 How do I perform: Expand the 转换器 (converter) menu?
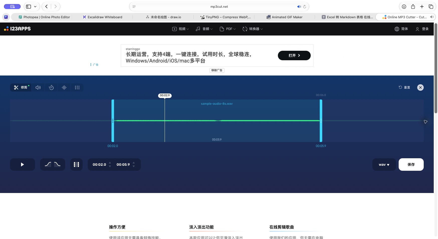253,29
